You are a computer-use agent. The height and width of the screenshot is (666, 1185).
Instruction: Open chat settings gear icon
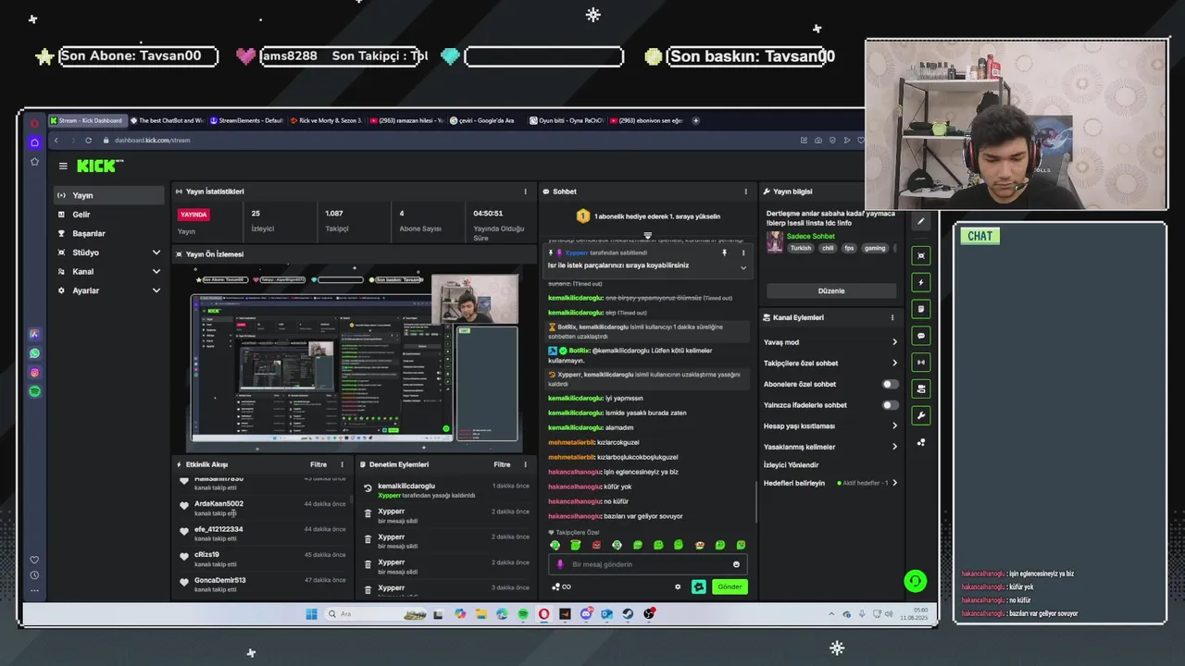[x=678, y=586]
